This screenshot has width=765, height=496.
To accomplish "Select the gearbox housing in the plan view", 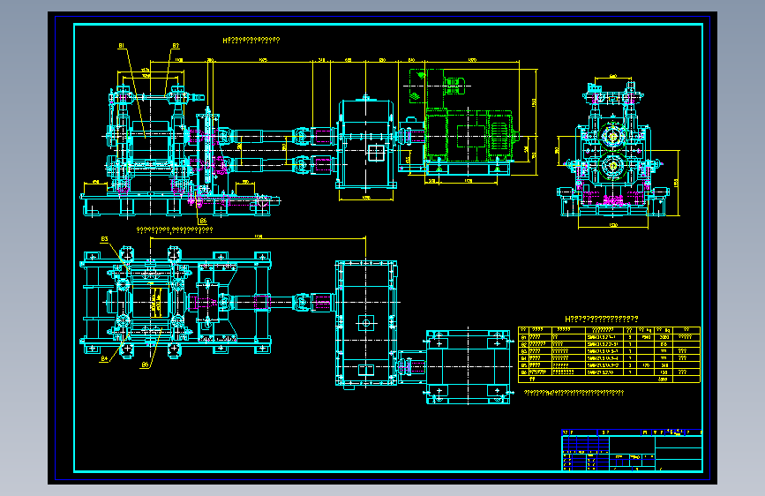I will click(366, 324).
